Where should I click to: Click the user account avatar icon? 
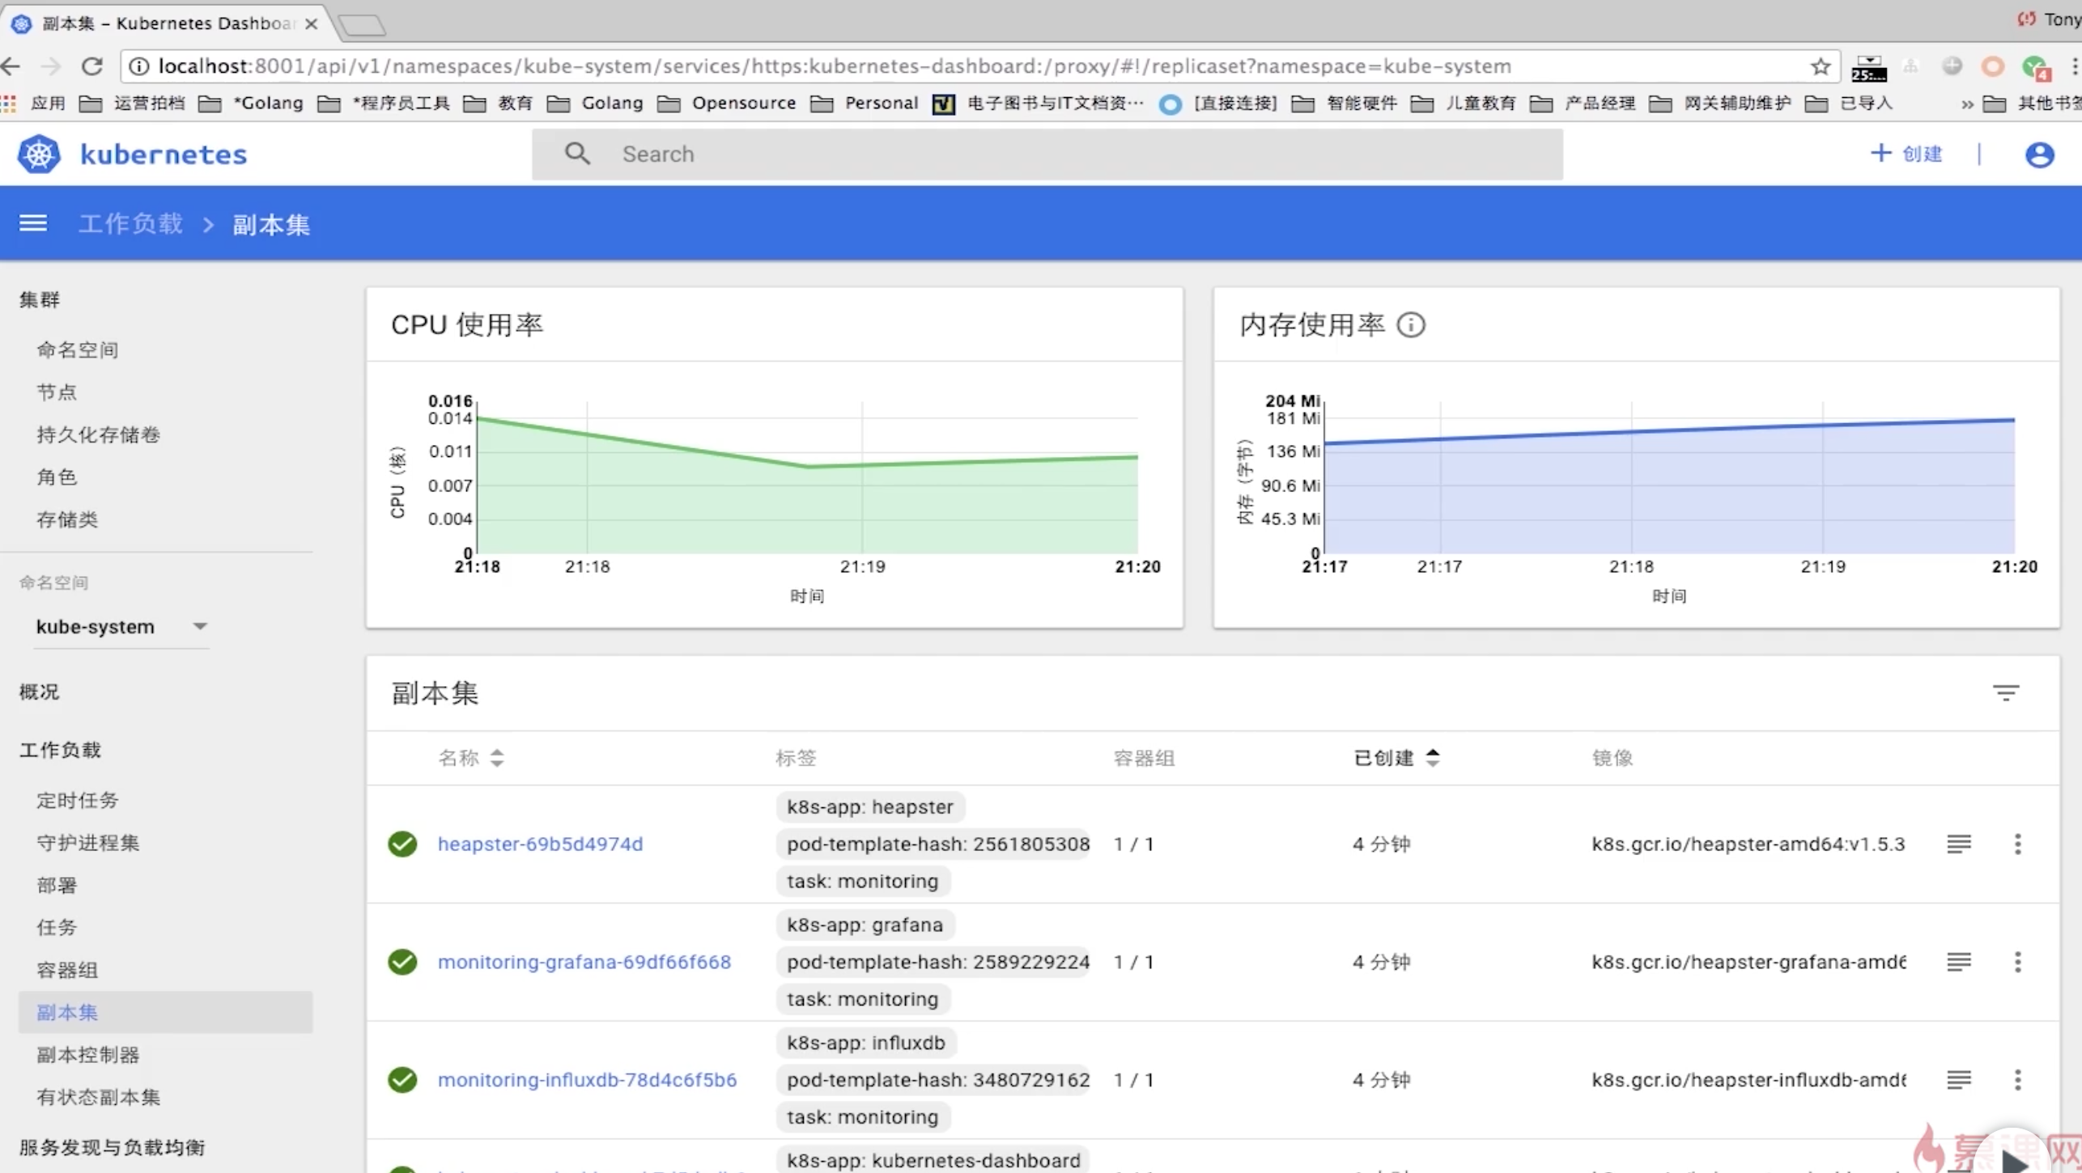pyautogui.click(x=2038, y=154)
